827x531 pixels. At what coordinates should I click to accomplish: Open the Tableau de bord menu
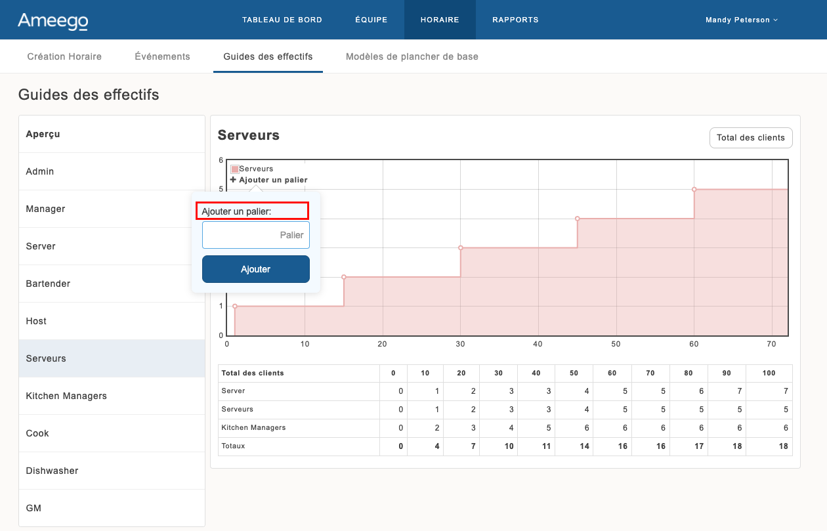(x=282, y=20)
